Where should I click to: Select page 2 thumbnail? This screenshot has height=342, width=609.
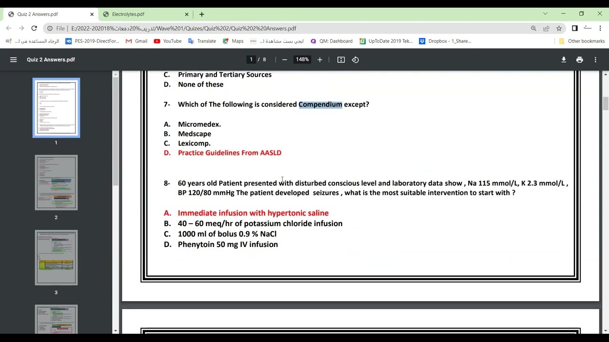56,182
